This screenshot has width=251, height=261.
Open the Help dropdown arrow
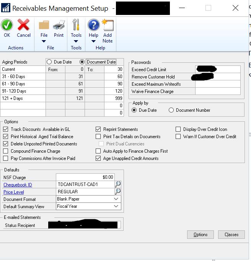tap(93, 41)
